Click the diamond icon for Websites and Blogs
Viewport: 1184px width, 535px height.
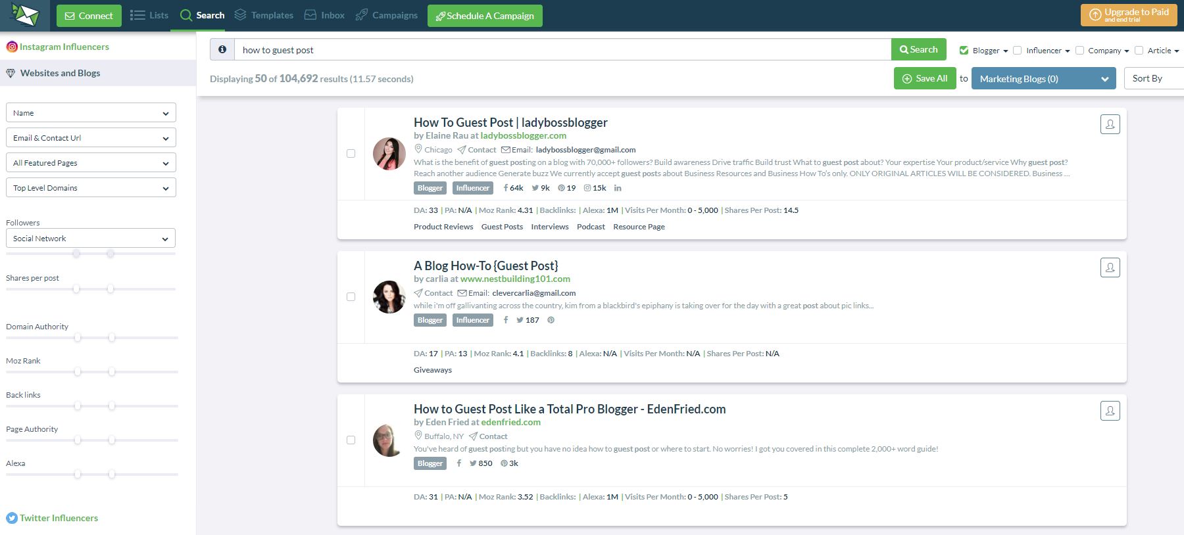[11, 73]
